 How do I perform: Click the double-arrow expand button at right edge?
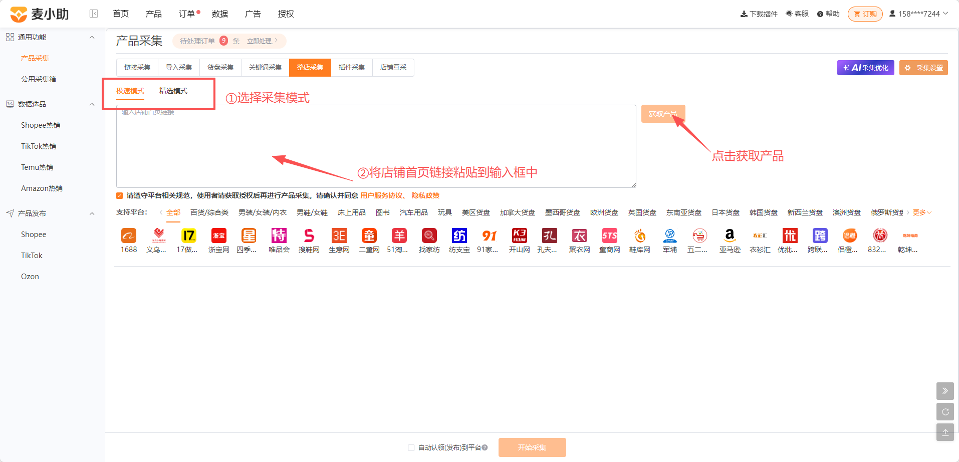click(945, 391)
